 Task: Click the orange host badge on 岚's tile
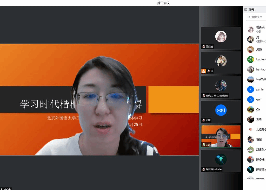click(x=204, y=71)
